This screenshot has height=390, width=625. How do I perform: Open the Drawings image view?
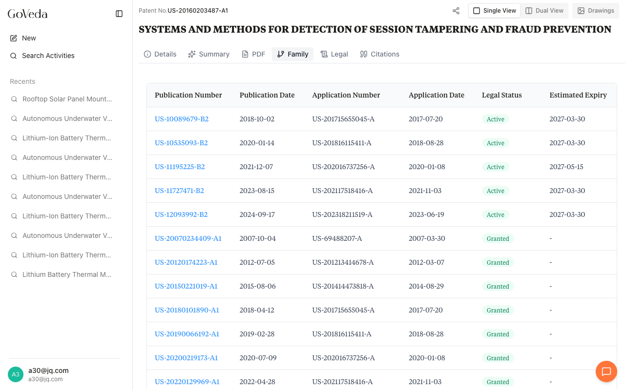click(x=595, y=11)
